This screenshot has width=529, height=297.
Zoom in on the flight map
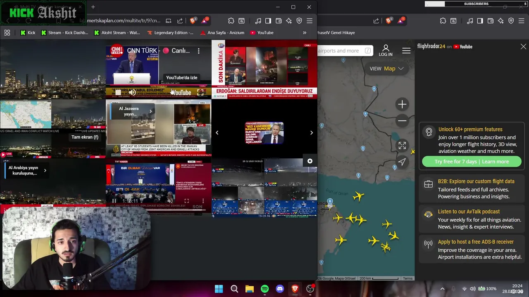click(x=402, y=104)
